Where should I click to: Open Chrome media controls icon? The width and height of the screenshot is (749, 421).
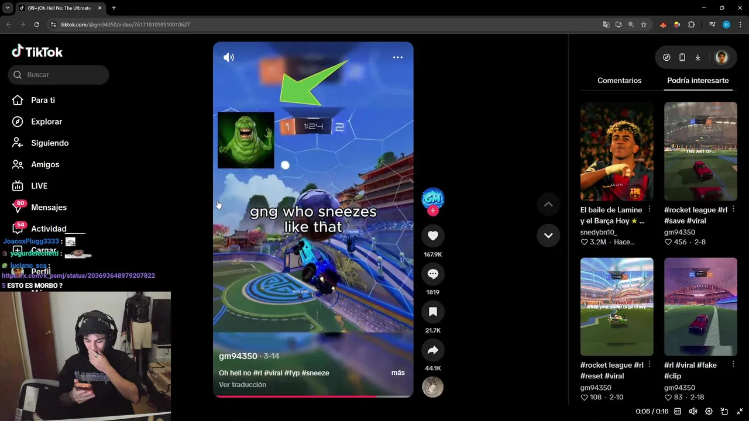point(712,25)
